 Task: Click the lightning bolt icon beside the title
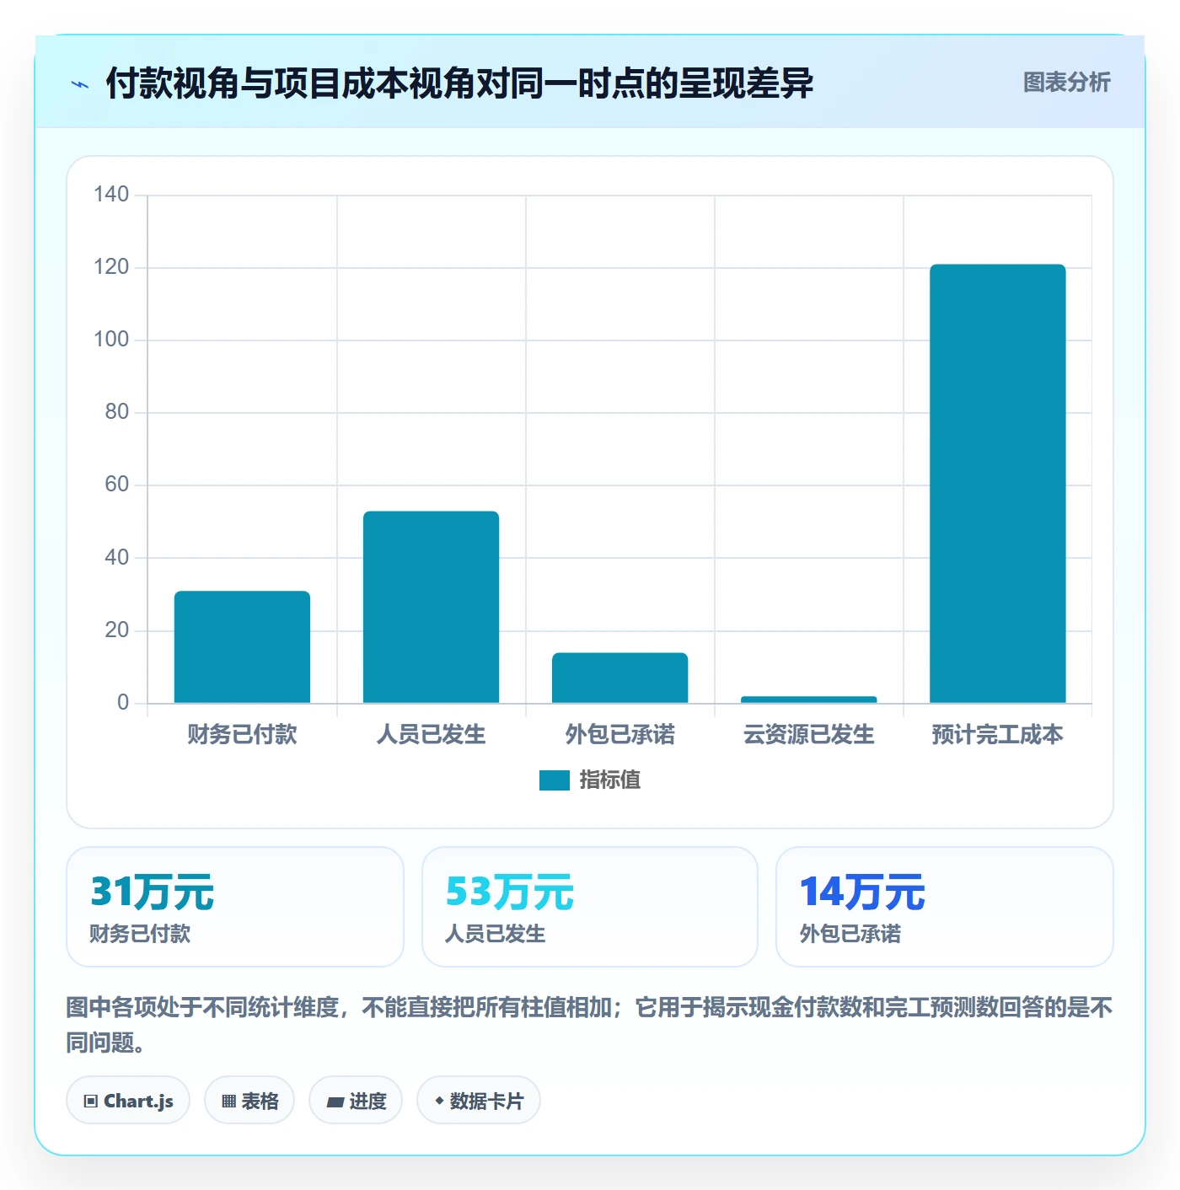click(80, 84)
